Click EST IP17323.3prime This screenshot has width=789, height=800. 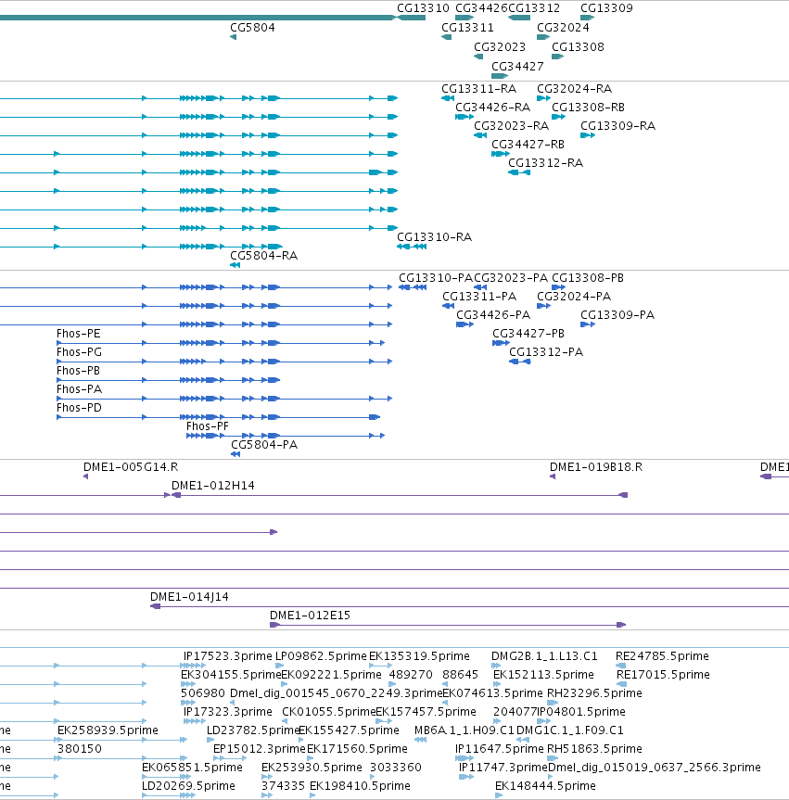228,712
